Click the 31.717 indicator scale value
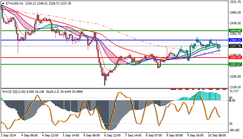 tap(234, 91)
